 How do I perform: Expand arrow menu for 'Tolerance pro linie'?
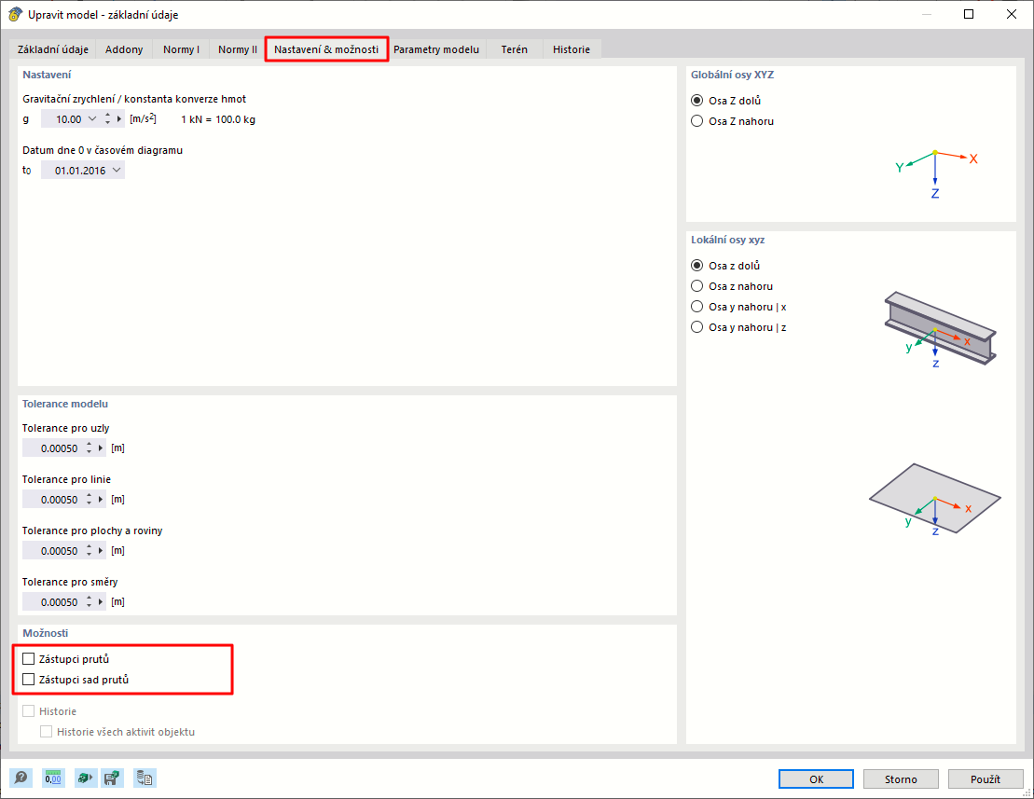[101, 499]
